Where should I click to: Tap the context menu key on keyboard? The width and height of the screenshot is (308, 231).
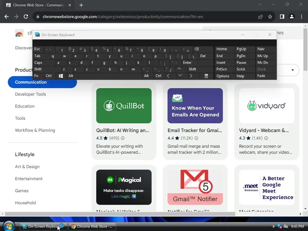point(206,76)
